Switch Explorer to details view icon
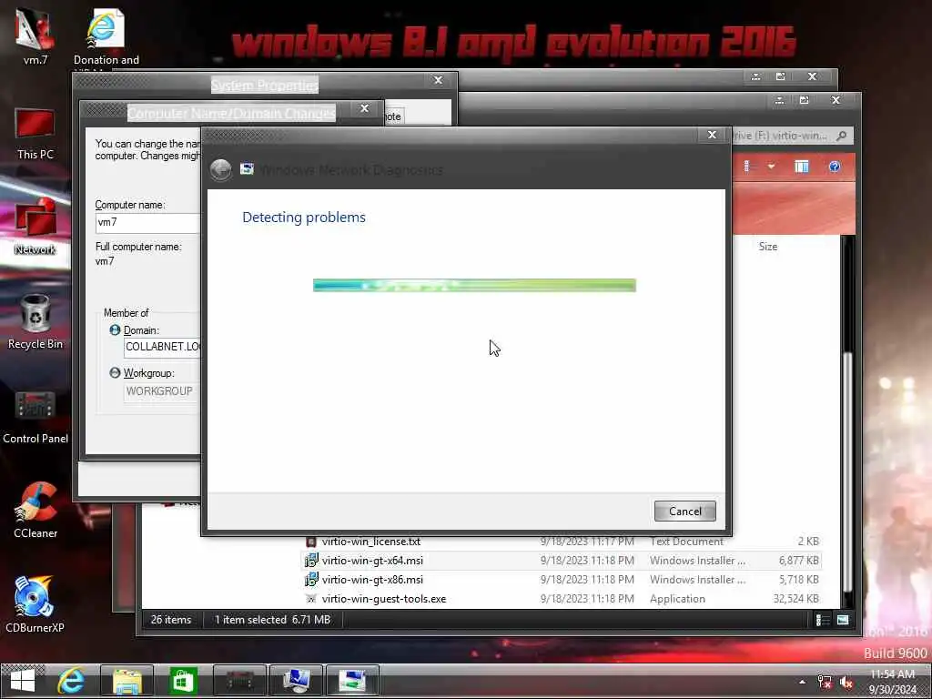This screenshot has height=699, width=932. [x=823, y=620]
